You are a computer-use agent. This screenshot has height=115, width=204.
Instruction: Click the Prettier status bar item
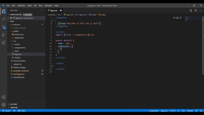(190, 111)
